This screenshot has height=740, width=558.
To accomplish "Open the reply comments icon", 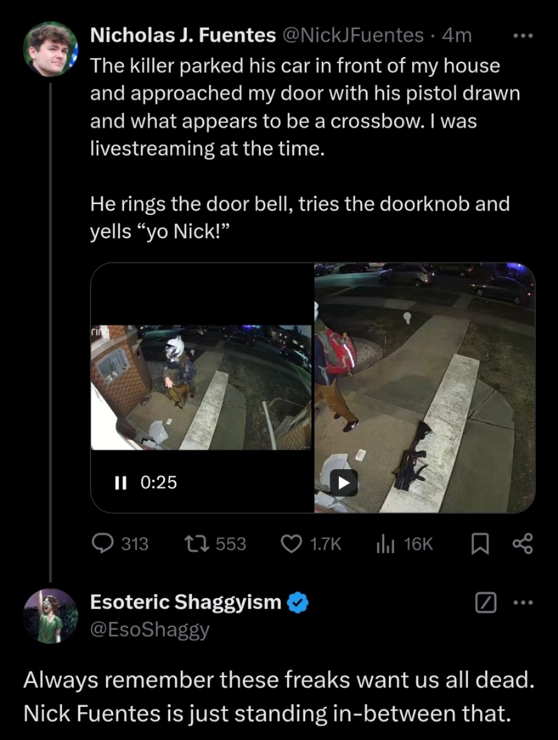I will point(102,543).
